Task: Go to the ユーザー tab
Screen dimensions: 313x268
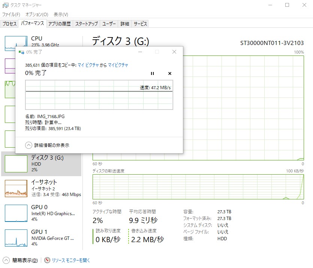Action: 109,24
